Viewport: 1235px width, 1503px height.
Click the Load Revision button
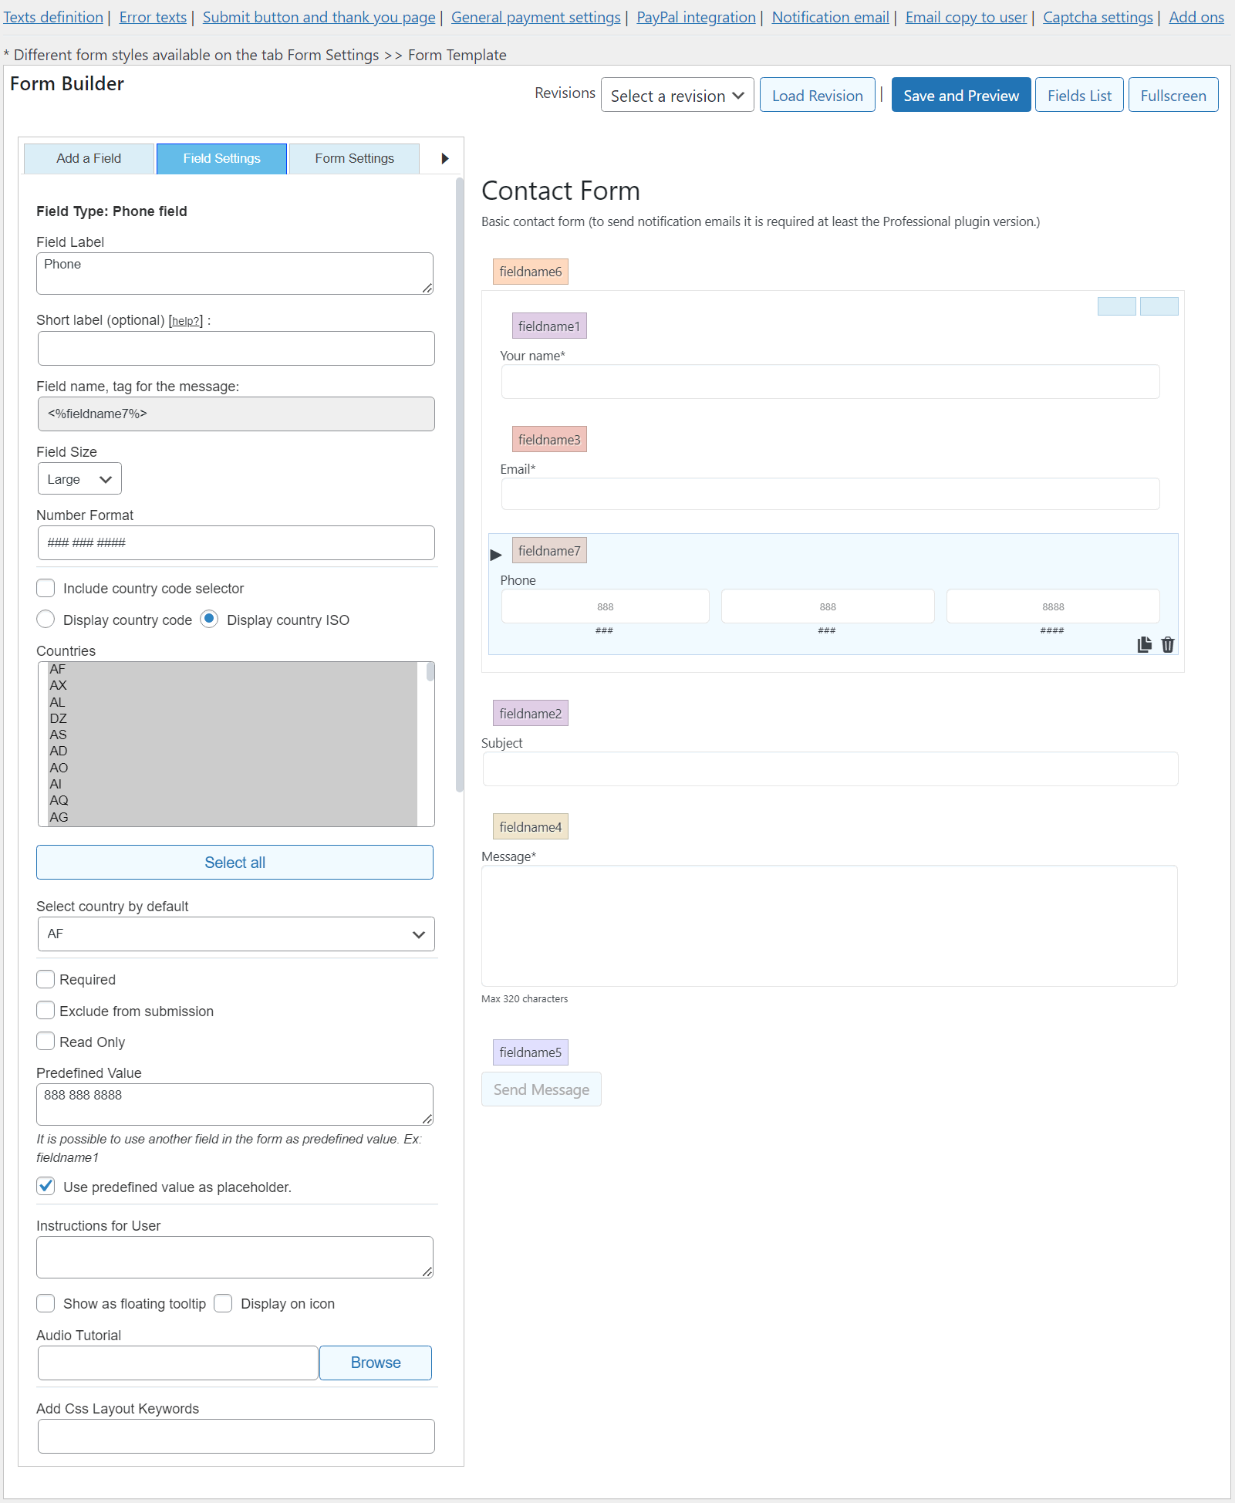tap(818, 95)
